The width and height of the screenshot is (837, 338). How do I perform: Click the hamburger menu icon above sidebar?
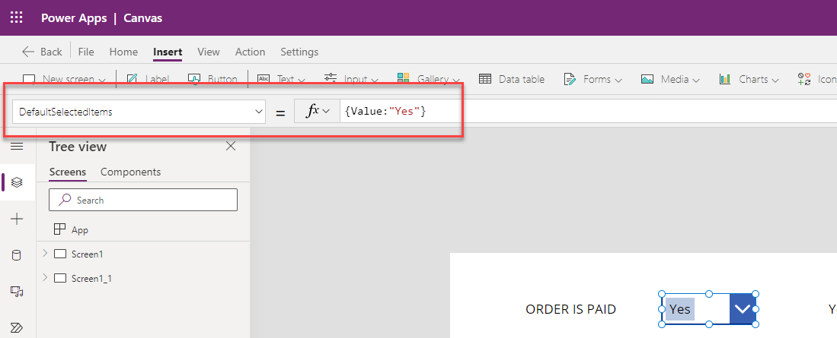point(17,147)
